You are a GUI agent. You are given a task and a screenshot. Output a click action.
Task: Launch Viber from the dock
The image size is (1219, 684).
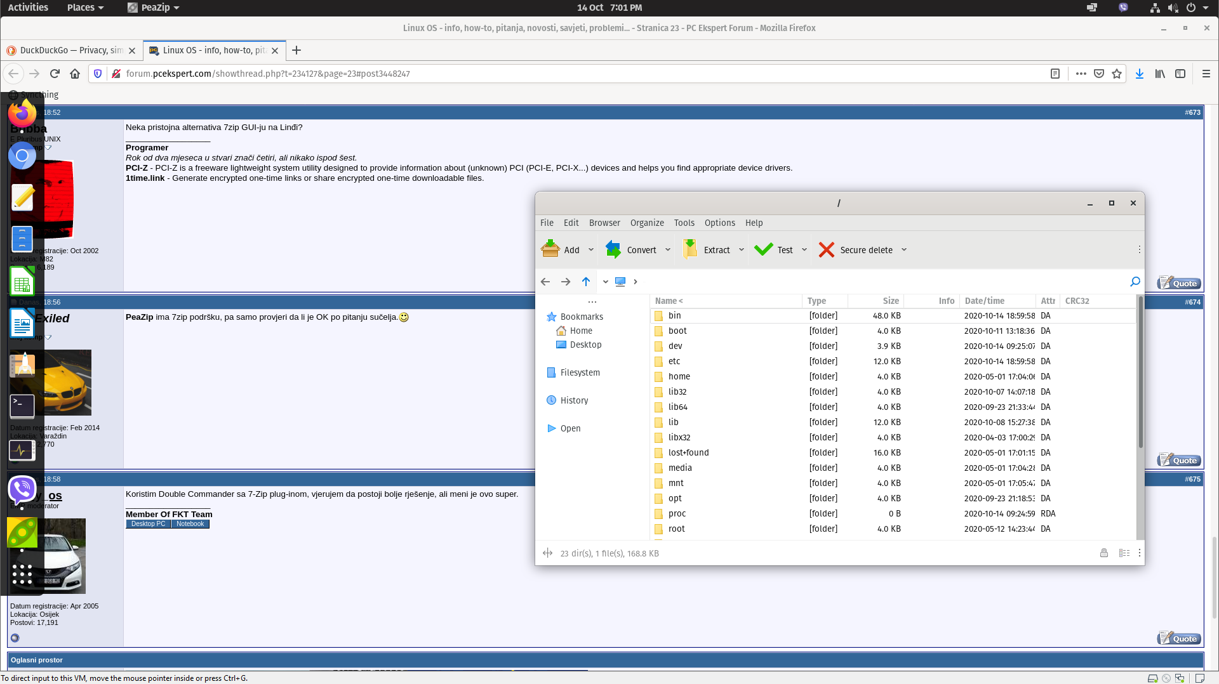pyautogui.click(x=22, y=489)
